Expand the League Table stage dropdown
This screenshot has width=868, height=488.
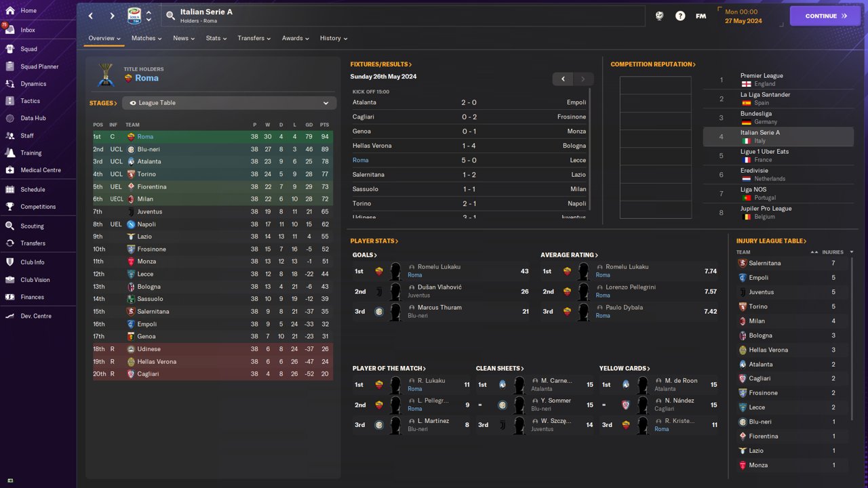tap(229, 103)
